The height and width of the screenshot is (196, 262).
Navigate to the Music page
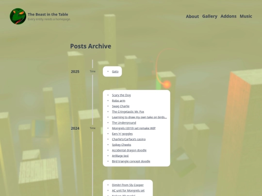coord(246,16)
